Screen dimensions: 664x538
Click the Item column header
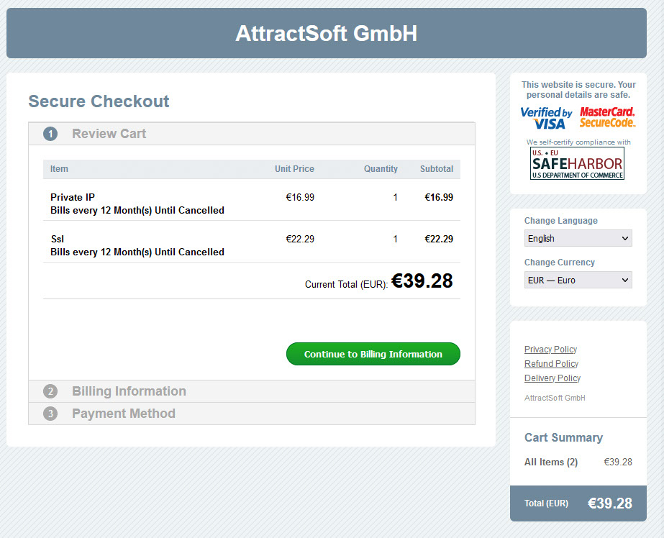pyautogui.click(x=58, y=169)
